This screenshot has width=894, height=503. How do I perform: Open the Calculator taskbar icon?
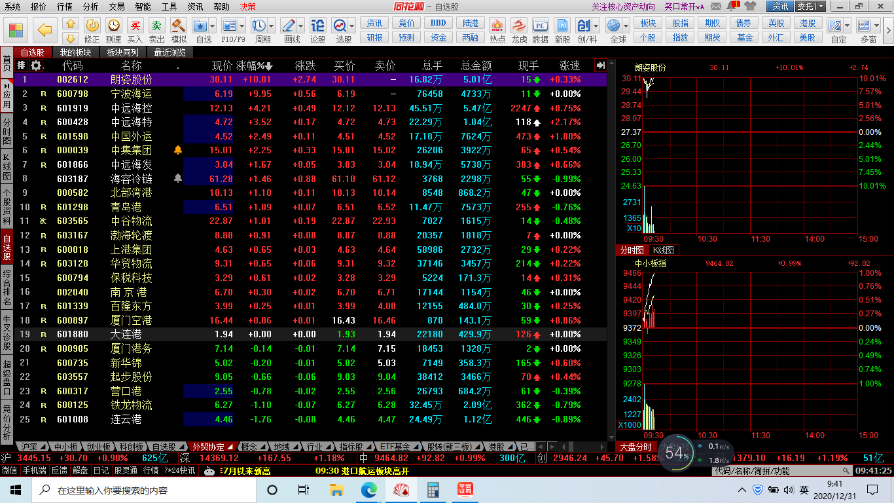[433, 490]
